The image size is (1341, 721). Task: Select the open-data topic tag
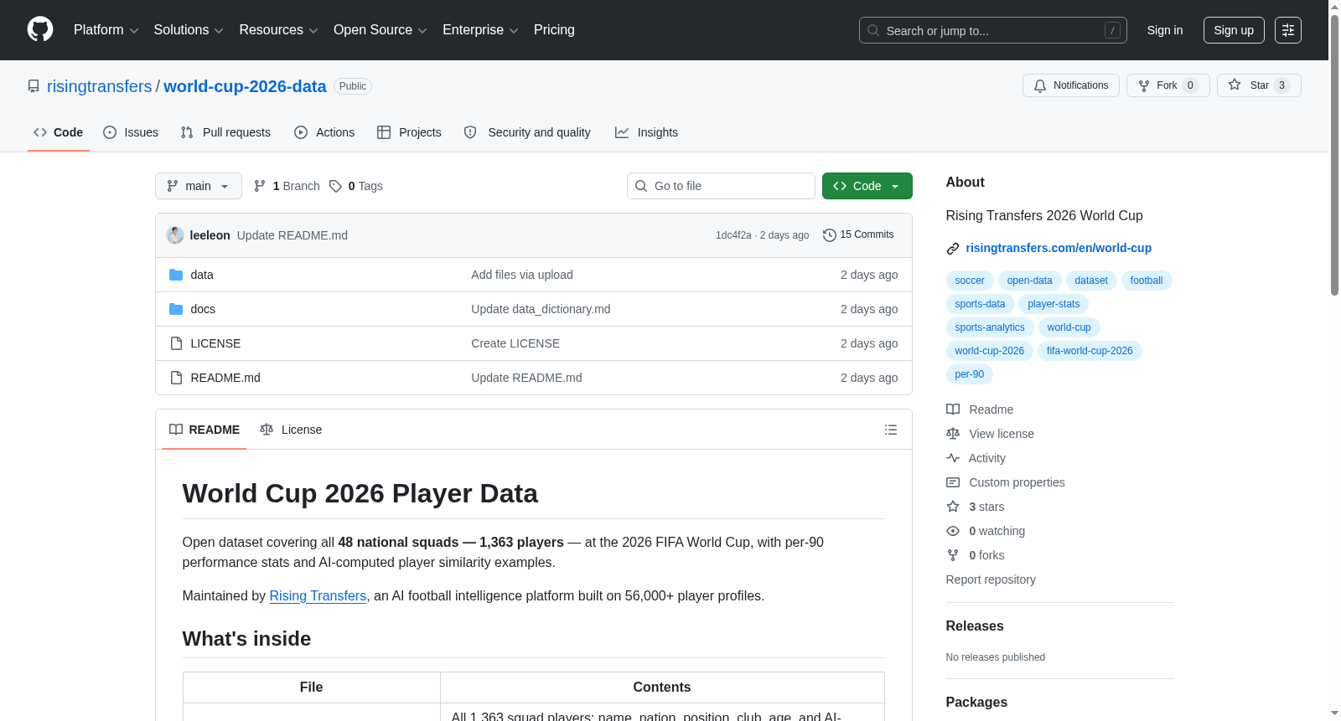pos(1030,281)
